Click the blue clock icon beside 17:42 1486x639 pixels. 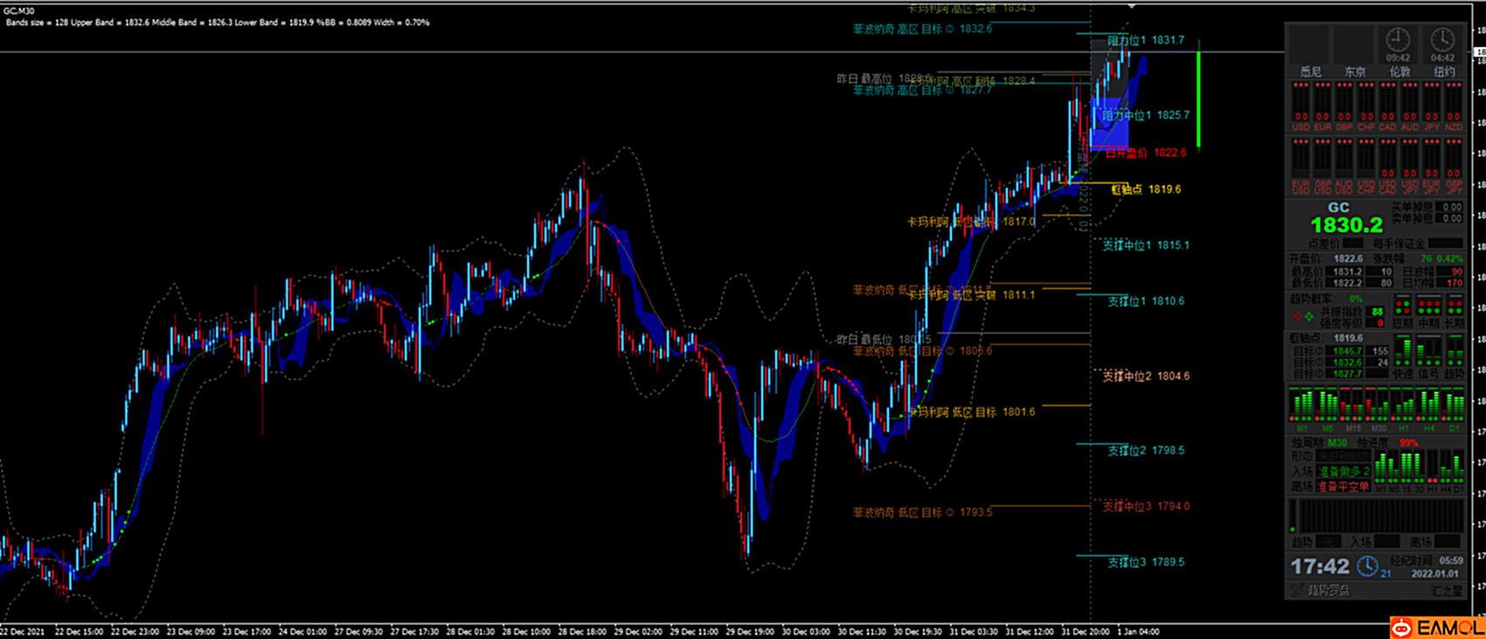point(1367,567)
